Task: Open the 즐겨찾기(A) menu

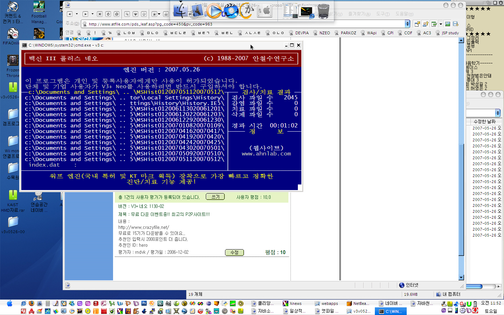Action: pyautogui.click(x=359, y=14)
